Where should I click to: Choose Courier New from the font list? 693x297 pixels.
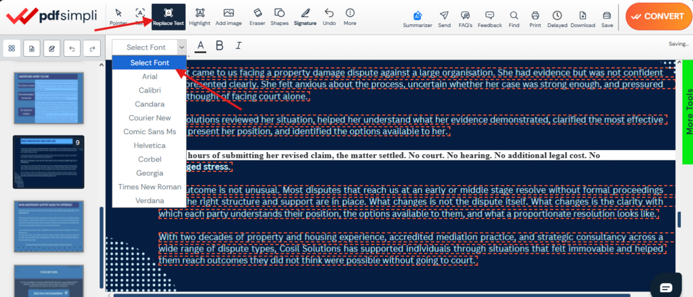click(150, 118)
